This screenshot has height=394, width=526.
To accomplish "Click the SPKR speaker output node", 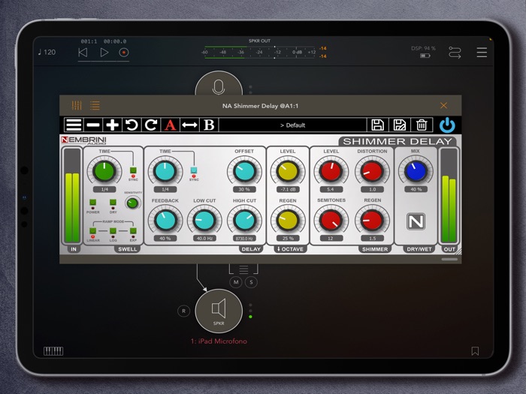I will point(219,311).
